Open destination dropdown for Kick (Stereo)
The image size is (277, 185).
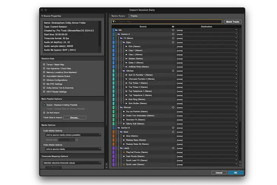[x=207, y=47]
